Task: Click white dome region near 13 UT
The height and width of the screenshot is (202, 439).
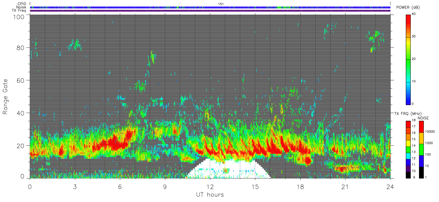Action: click(x=229, y=169)
